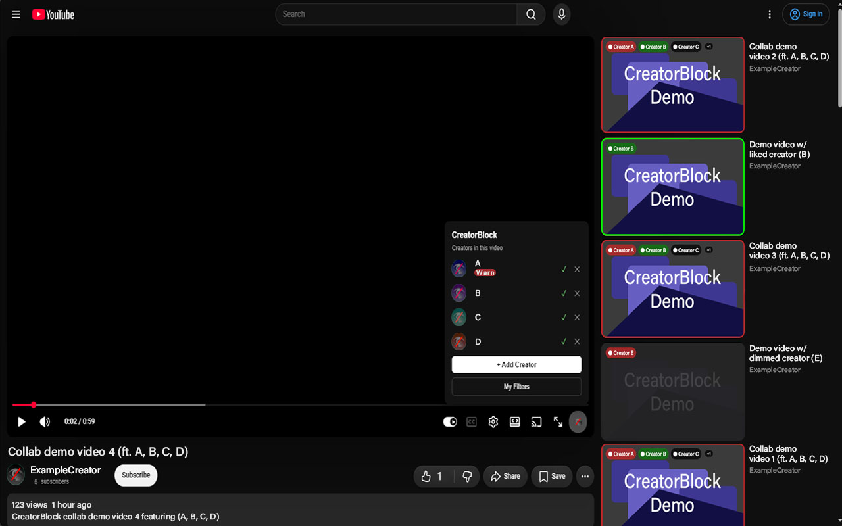
Task: Subscribe to ExampleCreator
Action: 136,475
